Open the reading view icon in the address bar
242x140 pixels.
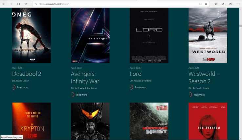tap(200, 4)
